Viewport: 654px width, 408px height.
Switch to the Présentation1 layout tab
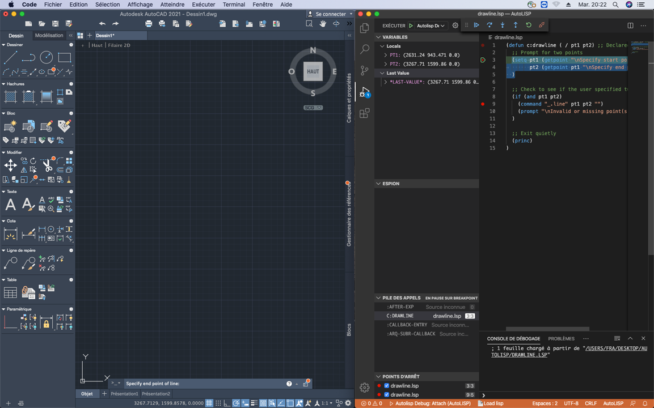(x=124, y=394)
